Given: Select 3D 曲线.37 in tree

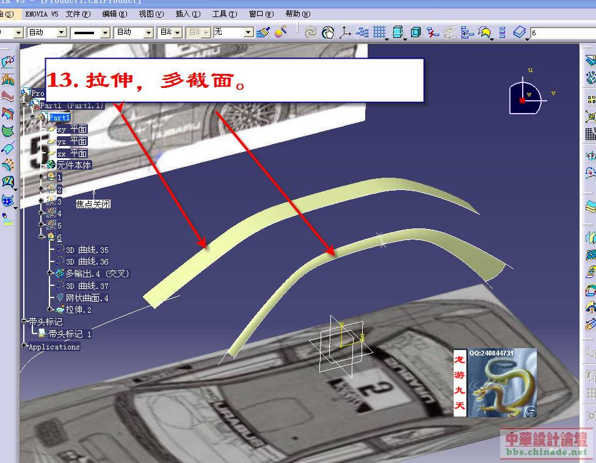Looking at the screenshot, I should pos(87,286).
